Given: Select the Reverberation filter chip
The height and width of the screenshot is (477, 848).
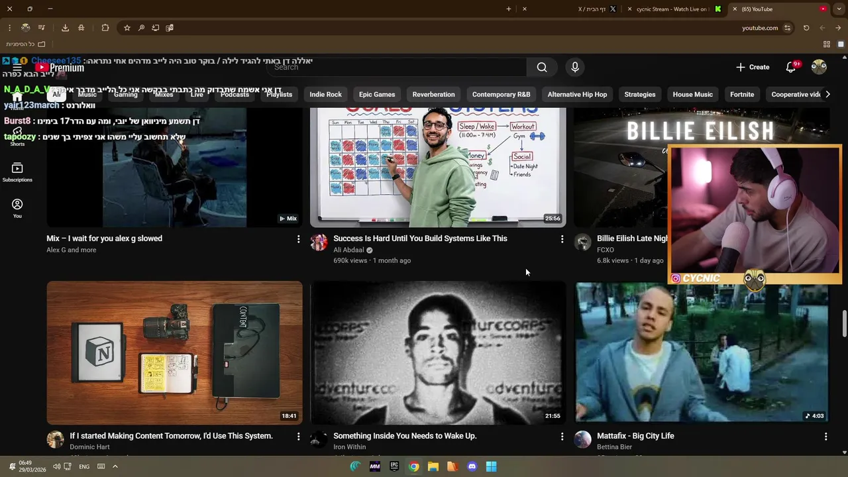Looking at the screenshot, I should (x=434, y=94).
